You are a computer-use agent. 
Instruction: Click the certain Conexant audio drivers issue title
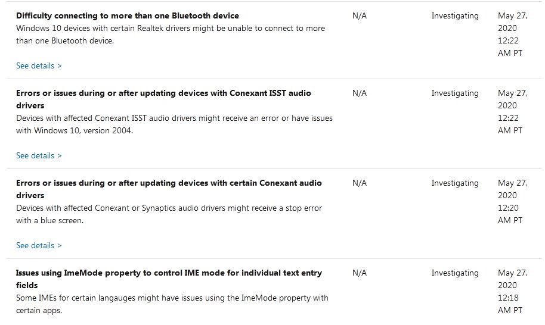pos(169,189)
